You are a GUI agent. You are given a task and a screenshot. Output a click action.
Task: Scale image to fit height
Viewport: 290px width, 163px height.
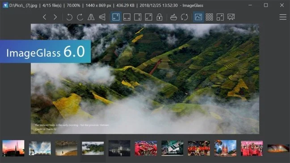(138, 17)
